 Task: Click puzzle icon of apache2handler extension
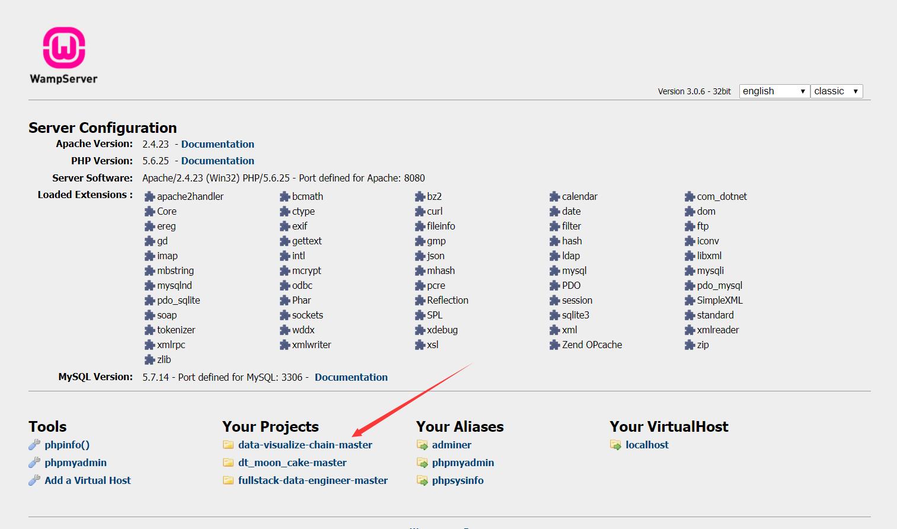tap(149, 196)
